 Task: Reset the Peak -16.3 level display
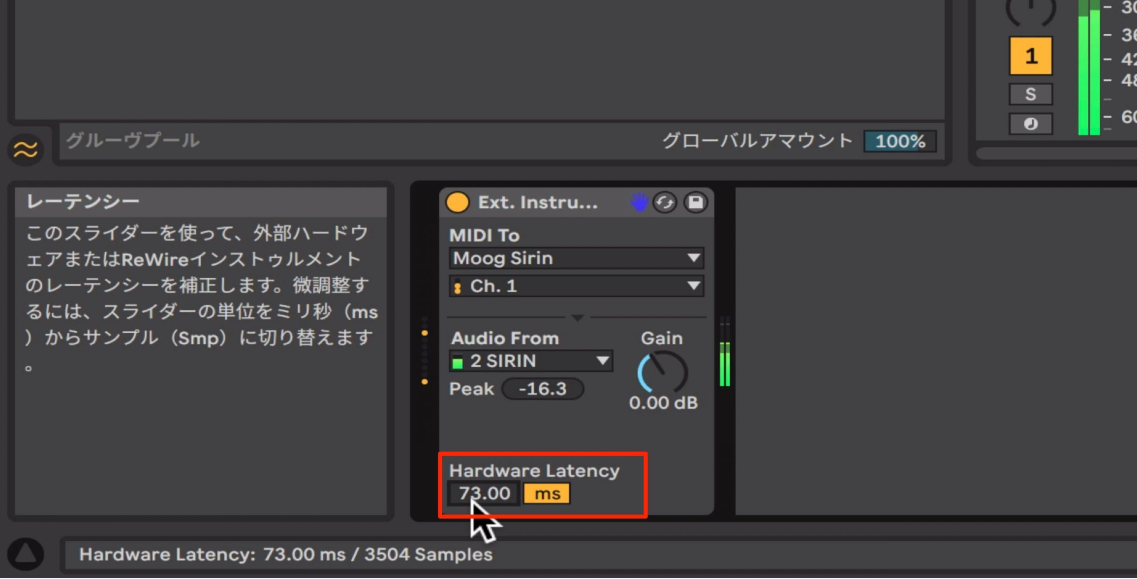[x=542, y=389]
